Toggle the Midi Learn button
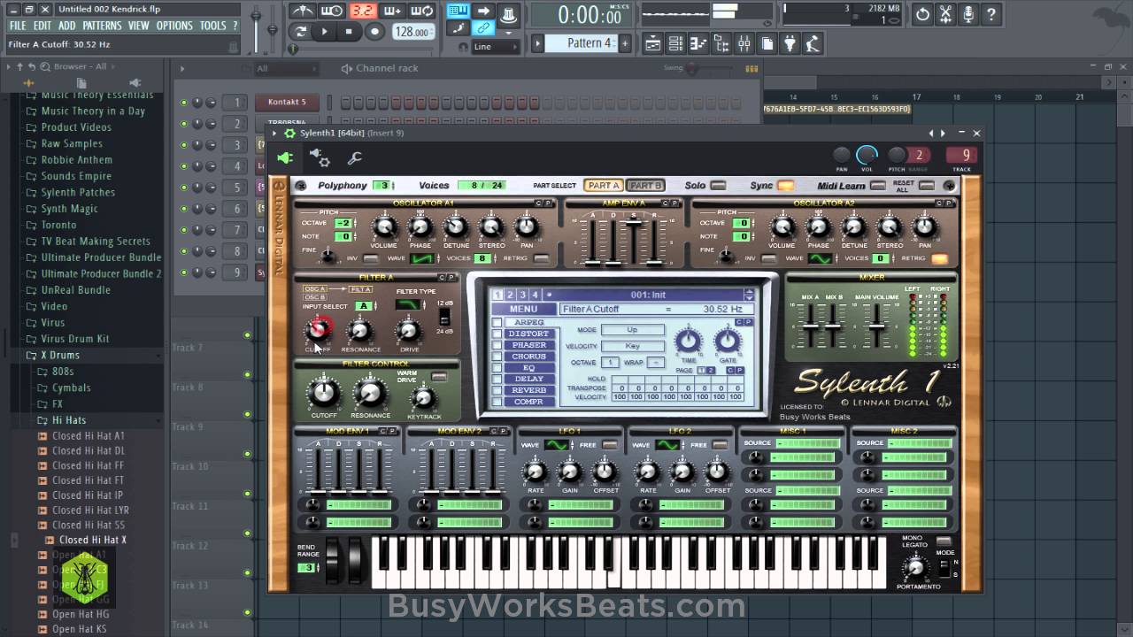 877,186
